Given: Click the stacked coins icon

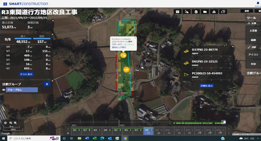Looking at the screenshot, I should point(214,12).
